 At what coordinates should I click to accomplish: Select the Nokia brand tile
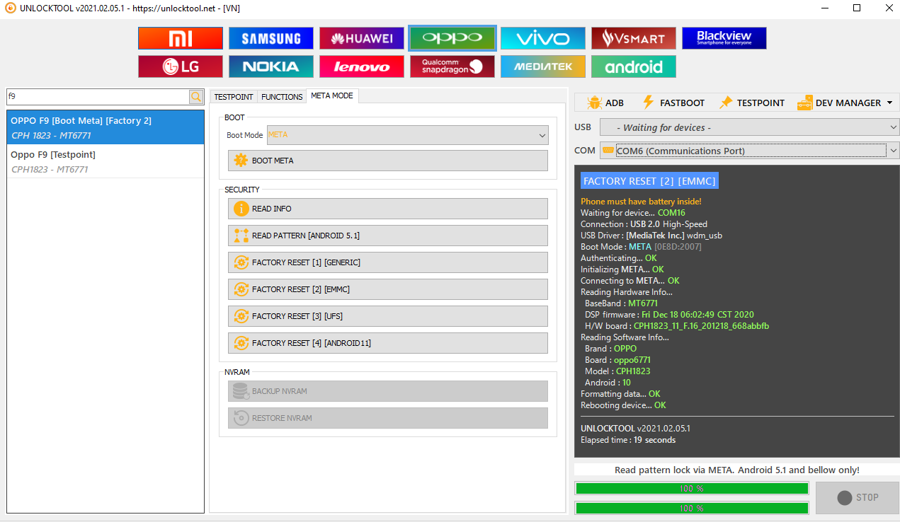[271, 66]
